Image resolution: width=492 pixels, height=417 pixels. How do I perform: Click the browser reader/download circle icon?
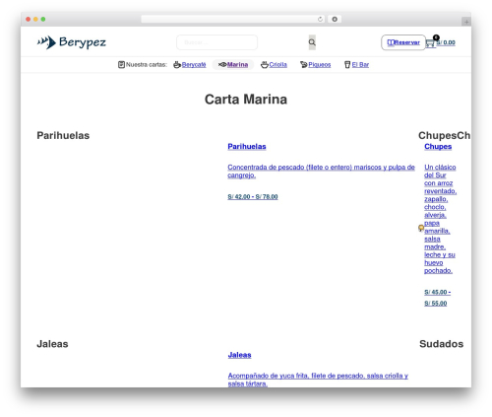335,19
